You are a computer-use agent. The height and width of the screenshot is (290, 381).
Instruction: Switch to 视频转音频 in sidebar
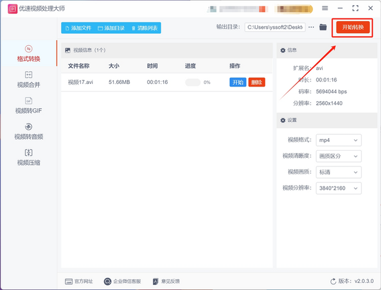[29, 132]
